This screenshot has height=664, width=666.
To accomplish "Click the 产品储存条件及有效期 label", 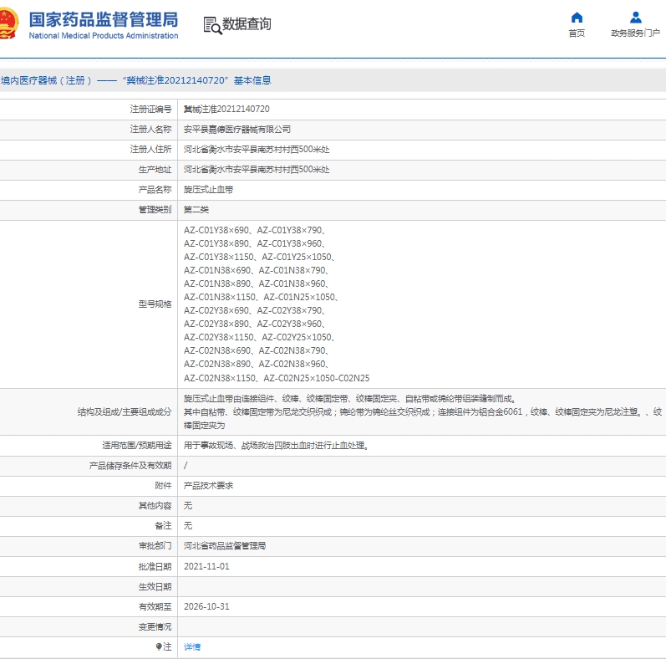I will click(130, 466).
